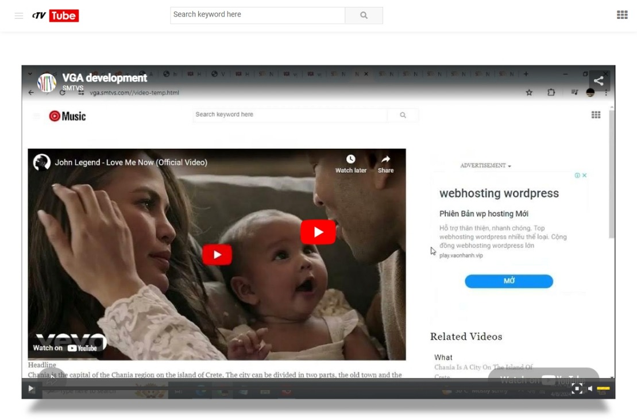Screen dimensions: 637x420
Task: Play the VGA development video
Action: pyautogui.click(x=31, y=388)
